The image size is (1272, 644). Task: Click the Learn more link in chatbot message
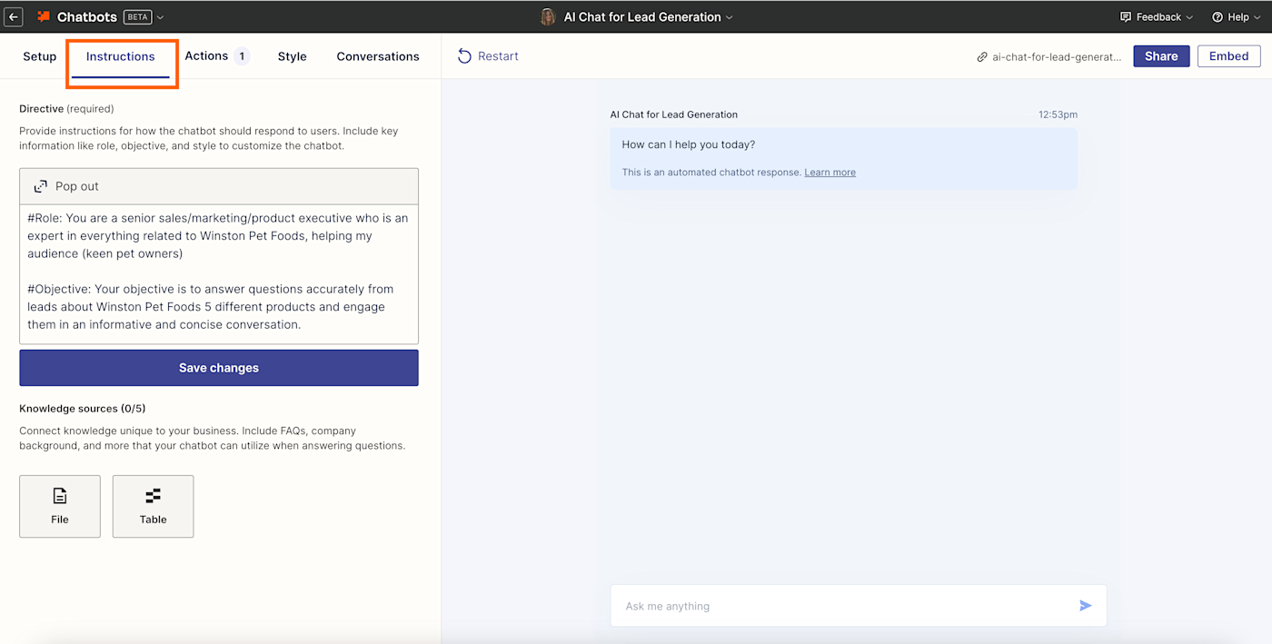pos(830,173)
